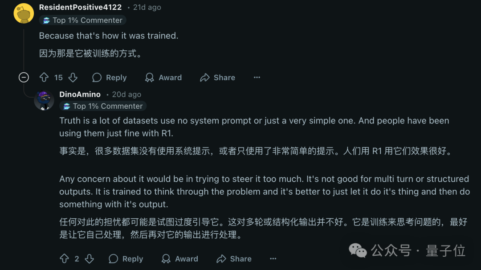Click the Reply speech bubble icon on the top comment
Viewport: 481px width, 270px height.
pos(96,77)
